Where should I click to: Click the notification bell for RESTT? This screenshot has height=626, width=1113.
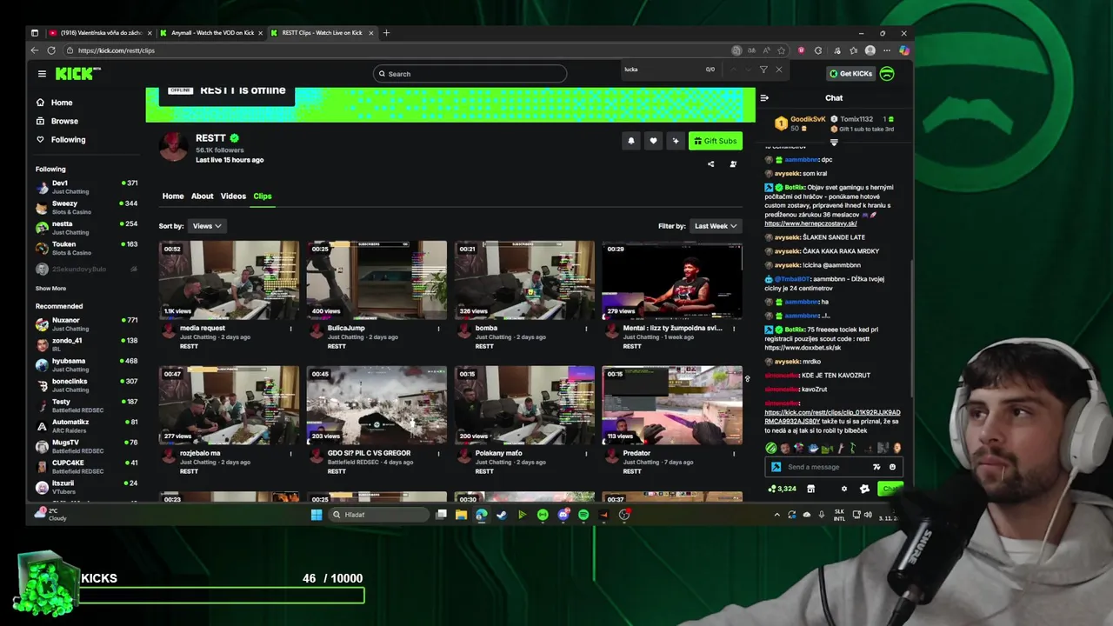point(631,141)
